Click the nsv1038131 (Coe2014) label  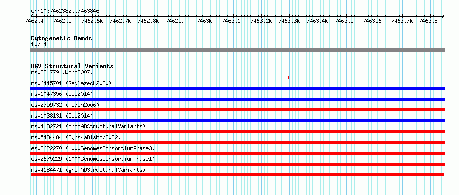click(x=62, y=116)
